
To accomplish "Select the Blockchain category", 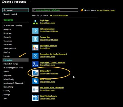I will 8,33.
